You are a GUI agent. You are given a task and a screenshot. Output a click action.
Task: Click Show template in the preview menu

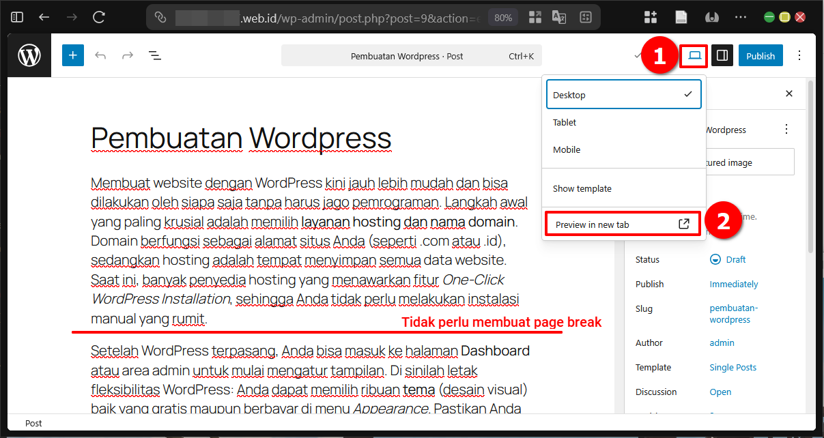582,188
